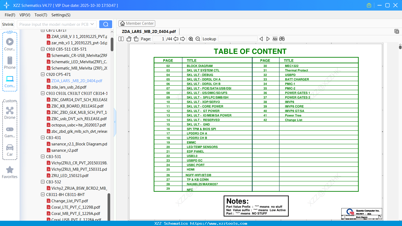The height and width of the screenshot is (226, 402).
Task: Go to previous page arrow
Action: [176, 39]
